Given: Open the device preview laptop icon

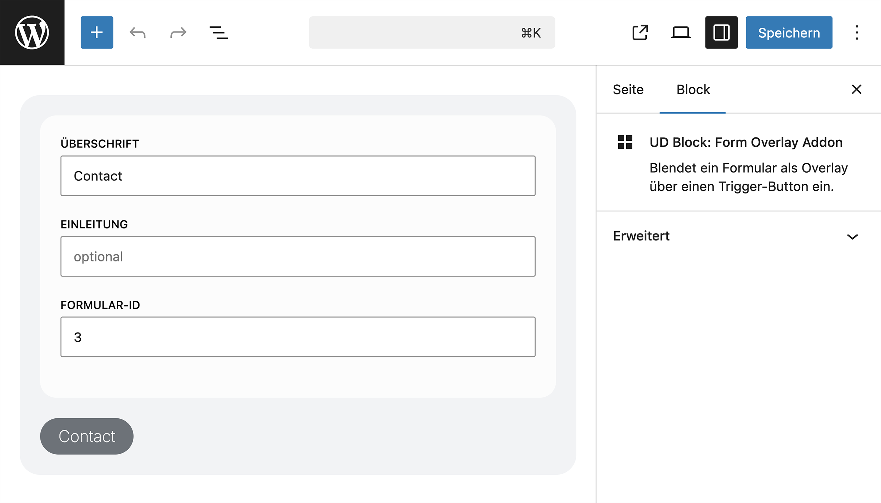Looking at the screenshot, I should [681, 32].
